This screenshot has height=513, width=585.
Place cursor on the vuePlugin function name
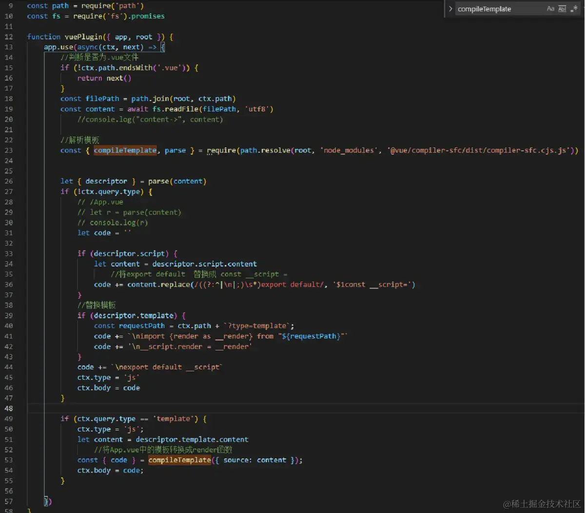pyautogui.click(x=83, y=37)
